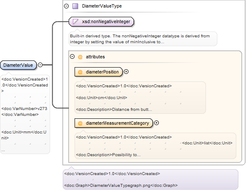
Task: Click '<doc:Unit>list</doc:Unit>' annotation text
Action: (207, 143)
